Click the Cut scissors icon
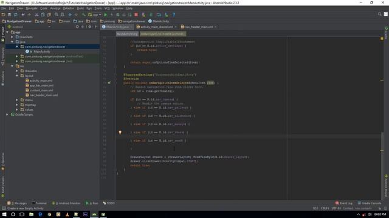Screen dimensions: 389x218 36,15
